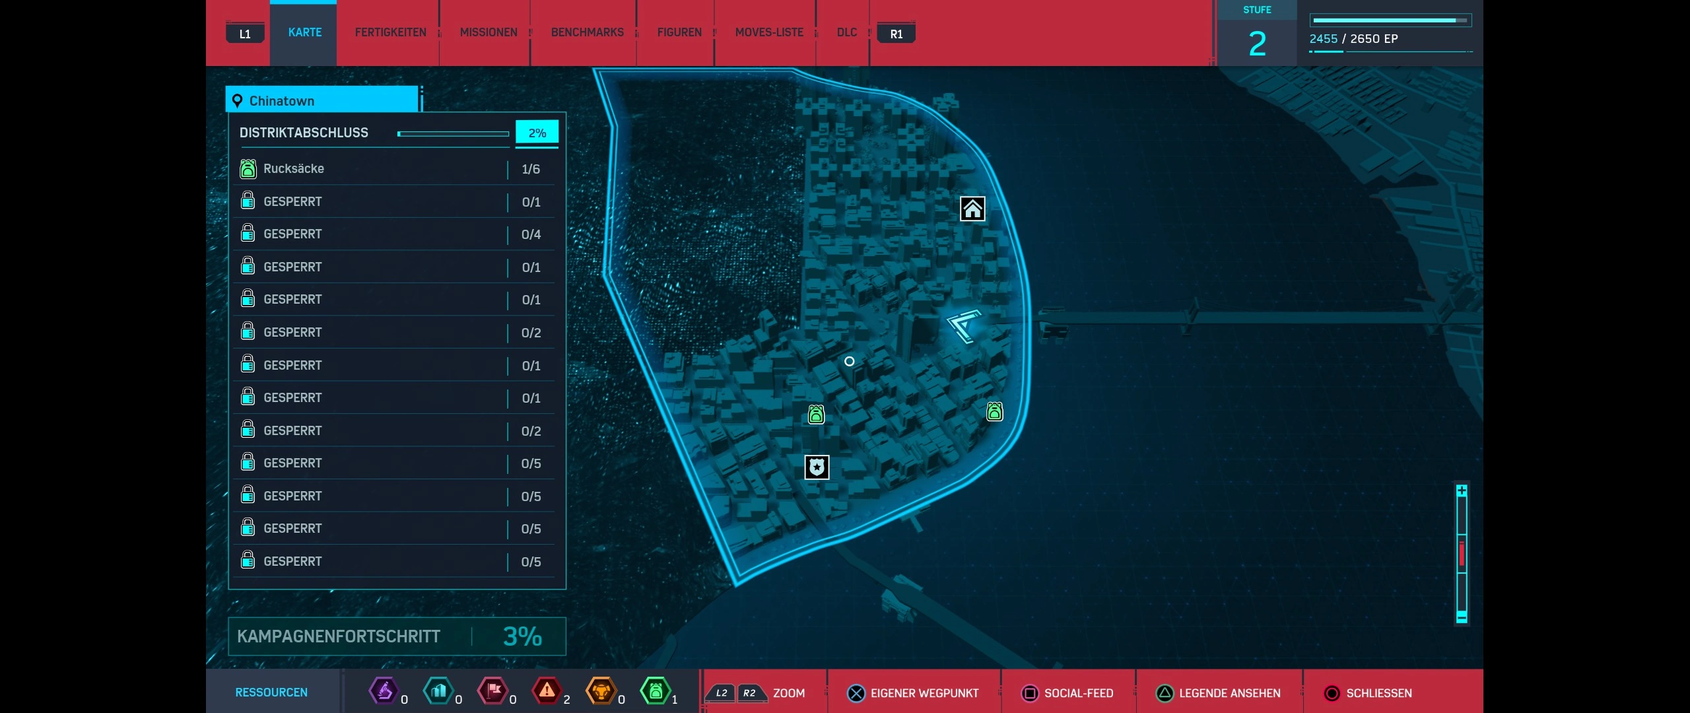Click the Chinatown district header

322,100
